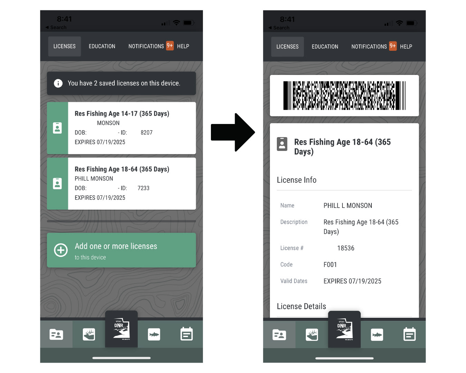Tap the License Details section heading
The height and width of the screenshot is (373, 466).
(301, 306)
